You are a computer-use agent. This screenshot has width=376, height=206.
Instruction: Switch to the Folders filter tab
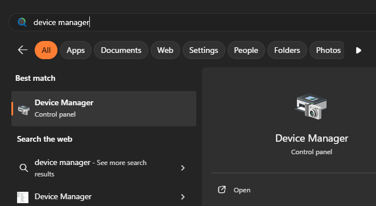tap(287, 50)
